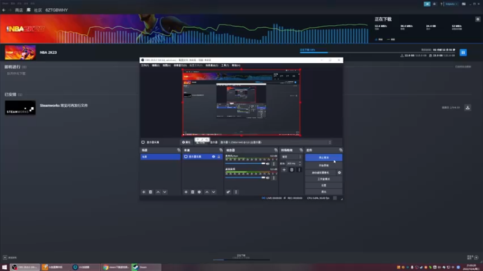Open desktop audio channel three-dot menu
This screenshot has width=483, height=271.
pos(273,178)
